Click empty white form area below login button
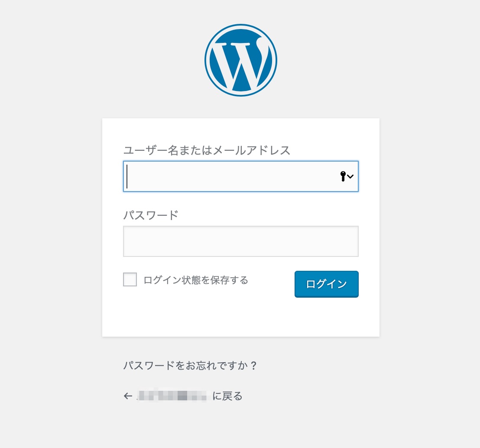 (240, 317)
